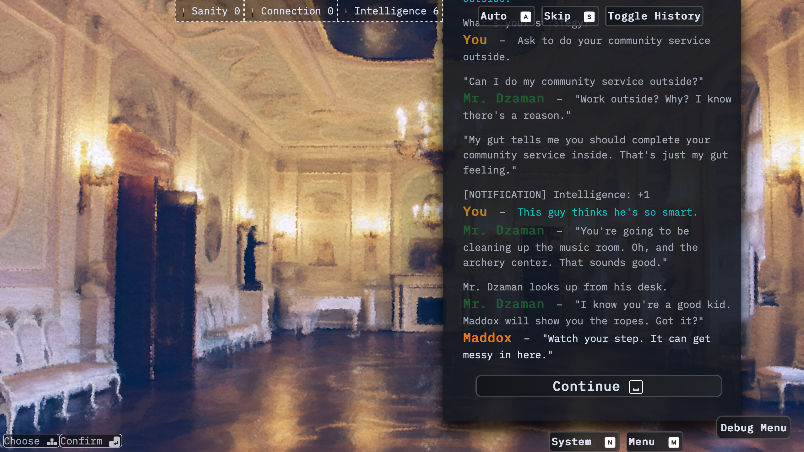The height and width of the screenshot is (452, 804).
Task: Select the Sanity 0 stat panel
Action: pyautogui.click(x=209, y=11)
